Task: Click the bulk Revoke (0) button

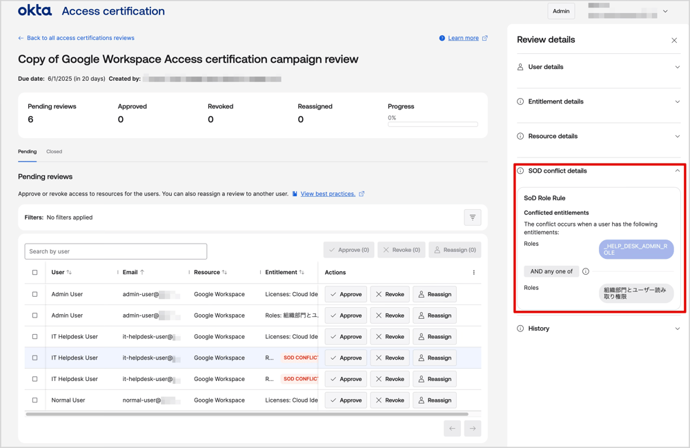Action: 402,250
